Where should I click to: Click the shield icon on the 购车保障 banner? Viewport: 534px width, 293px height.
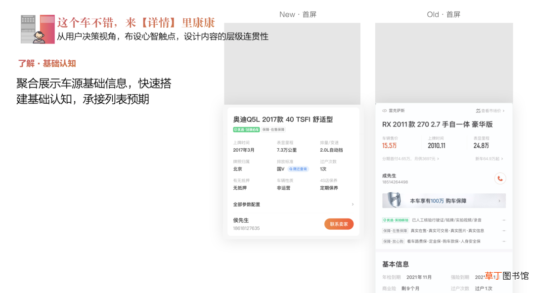394,200
